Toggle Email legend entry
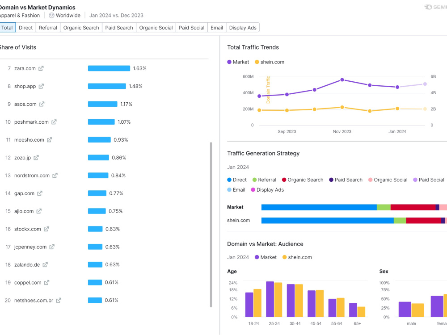 (x=236, y=190)
